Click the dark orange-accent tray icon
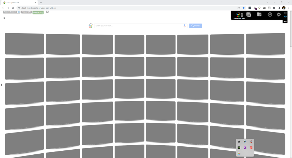292x158 pixels. tap(239, 142)
